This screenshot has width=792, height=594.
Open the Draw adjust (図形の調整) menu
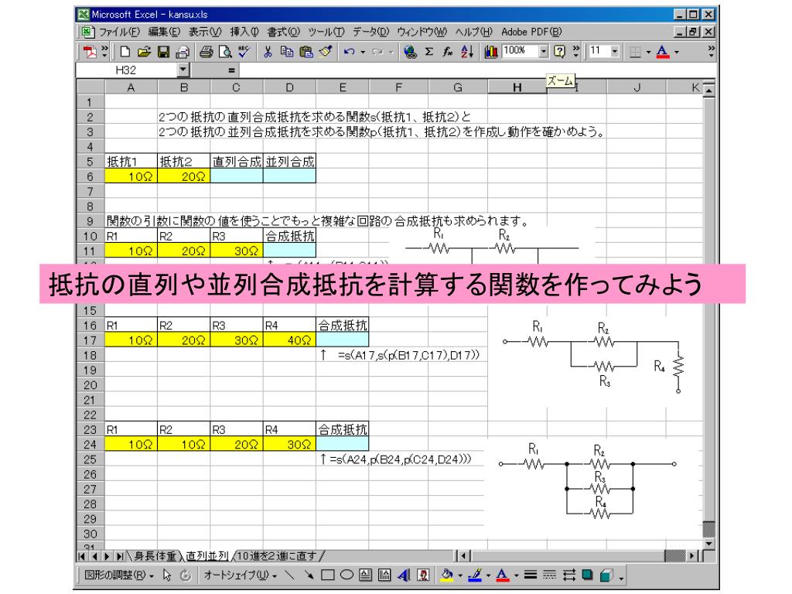[118, 575]
